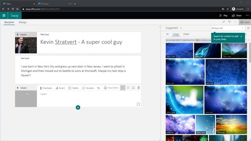Show All search results tab
Viewport: 251px width, 141px height.
[x=167, y=34]
